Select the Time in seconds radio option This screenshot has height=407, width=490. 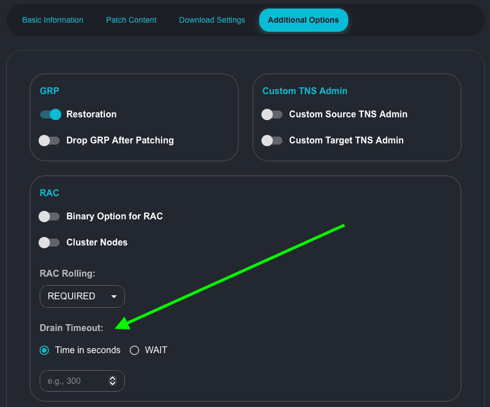[44, 350]
